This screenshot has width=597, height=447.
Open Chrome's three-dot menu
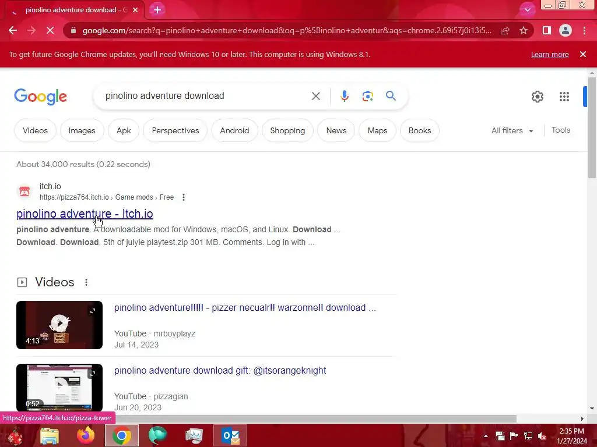pyautogui.click(x=584, y=30)
